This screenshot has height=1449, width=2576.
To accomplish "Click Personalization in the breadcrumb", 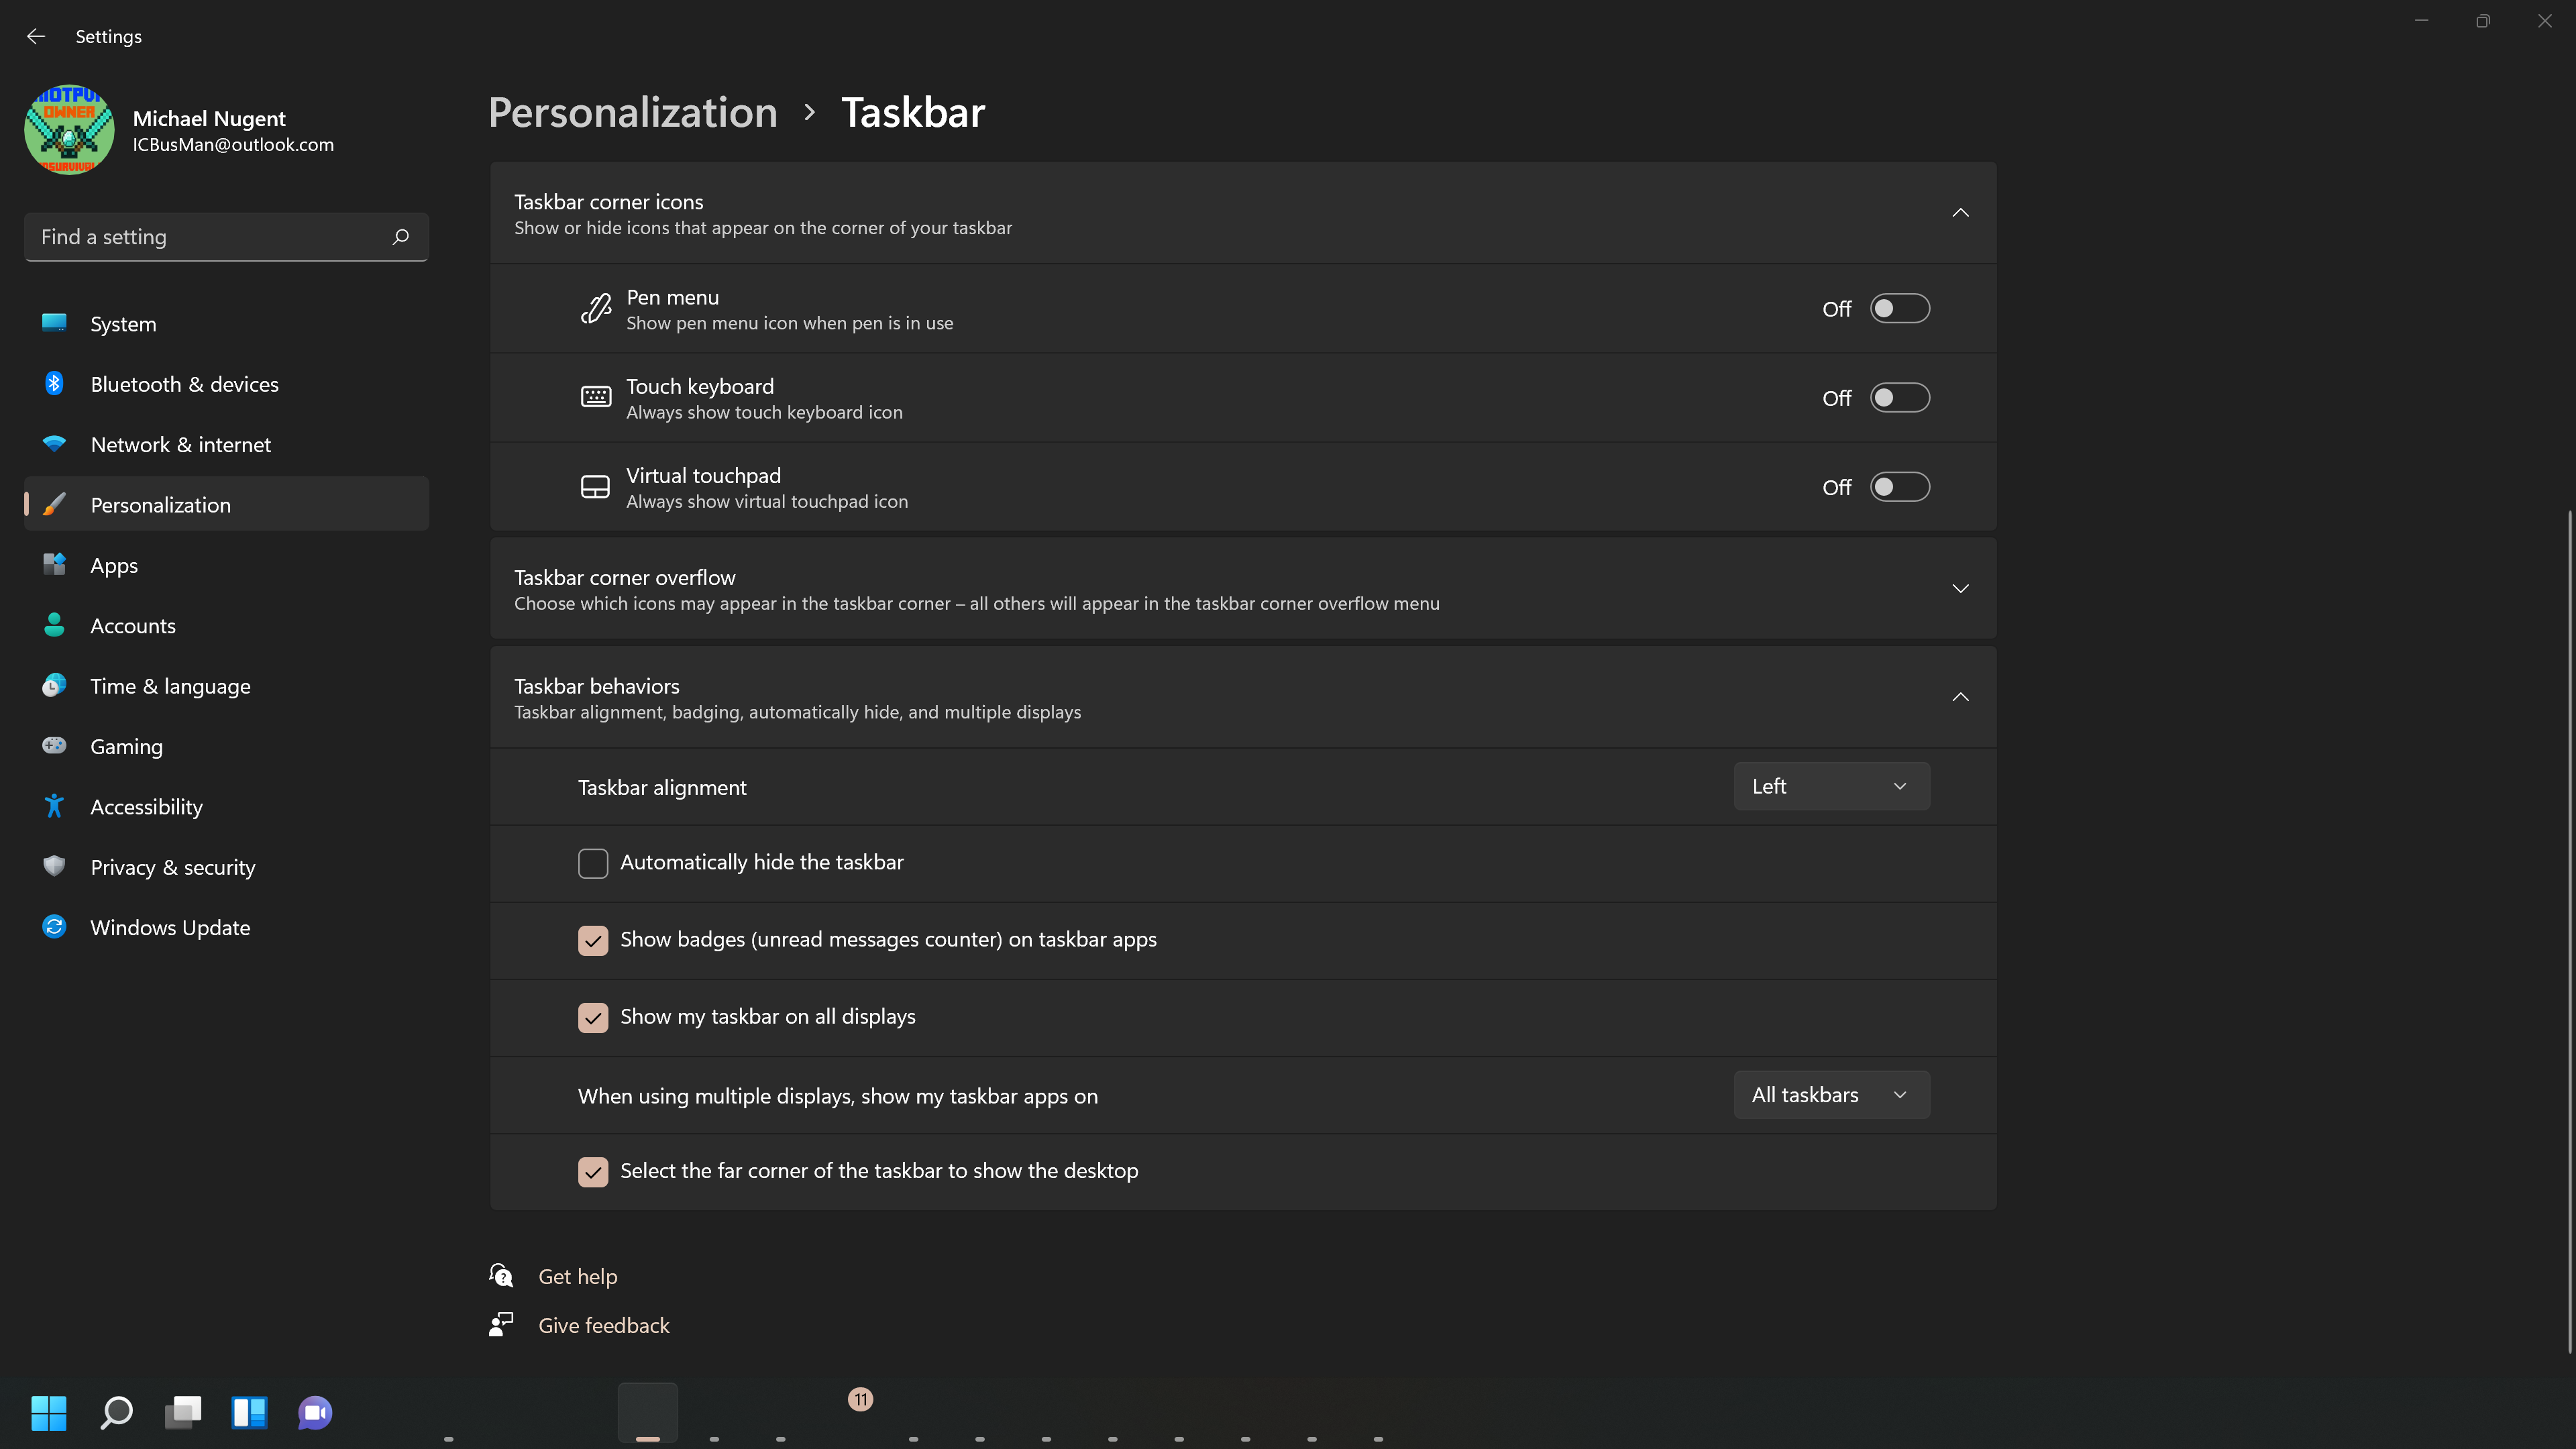I will [632, 112].
